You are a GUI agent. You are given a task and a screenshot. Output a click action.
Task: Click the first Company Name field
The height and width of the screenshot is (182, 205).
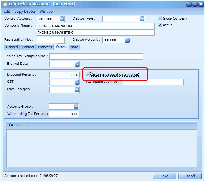[96, 26]
